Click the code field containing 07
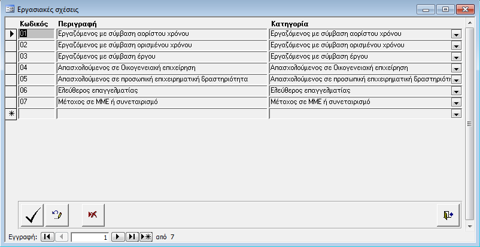480x247 pixels. (37, 102)
